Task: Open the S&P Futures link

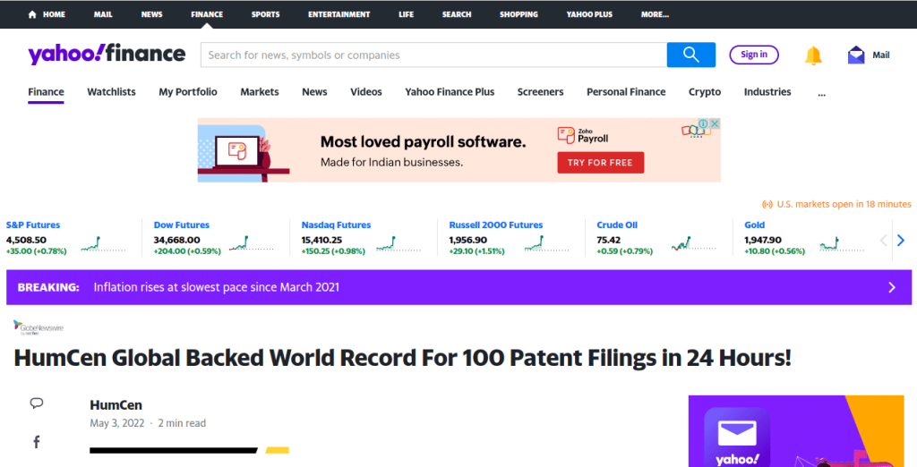Action: click(x=33, y=225)
